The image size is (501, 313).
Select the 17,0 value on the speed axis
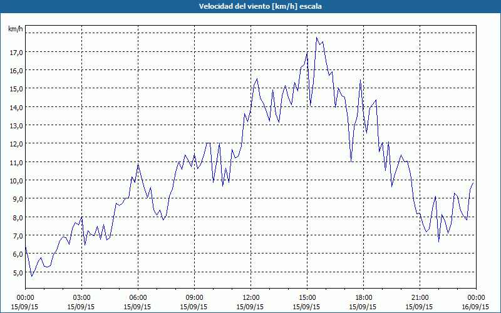point(16,53)
